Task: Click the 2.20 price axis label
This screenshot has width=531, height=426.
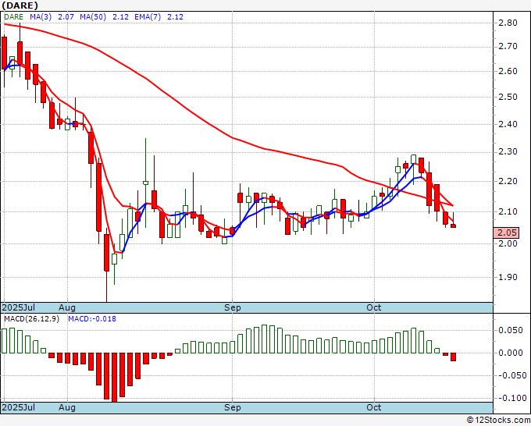Action: 508,181
